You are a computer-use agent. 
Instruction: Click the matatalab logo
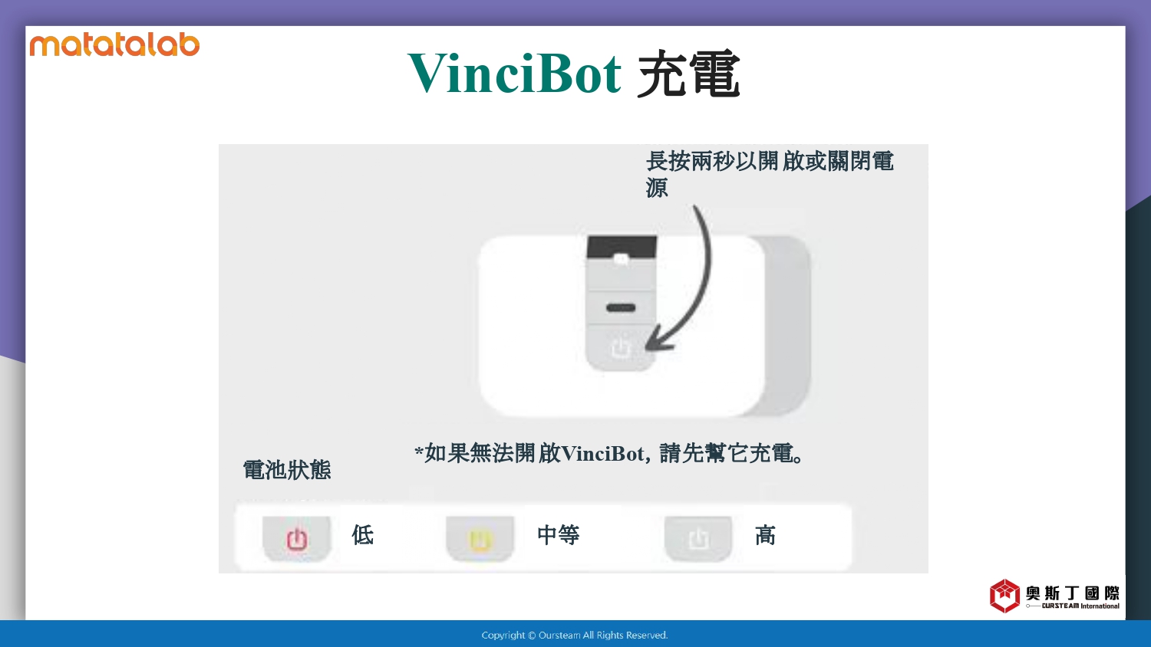click(x=114, y=44)
